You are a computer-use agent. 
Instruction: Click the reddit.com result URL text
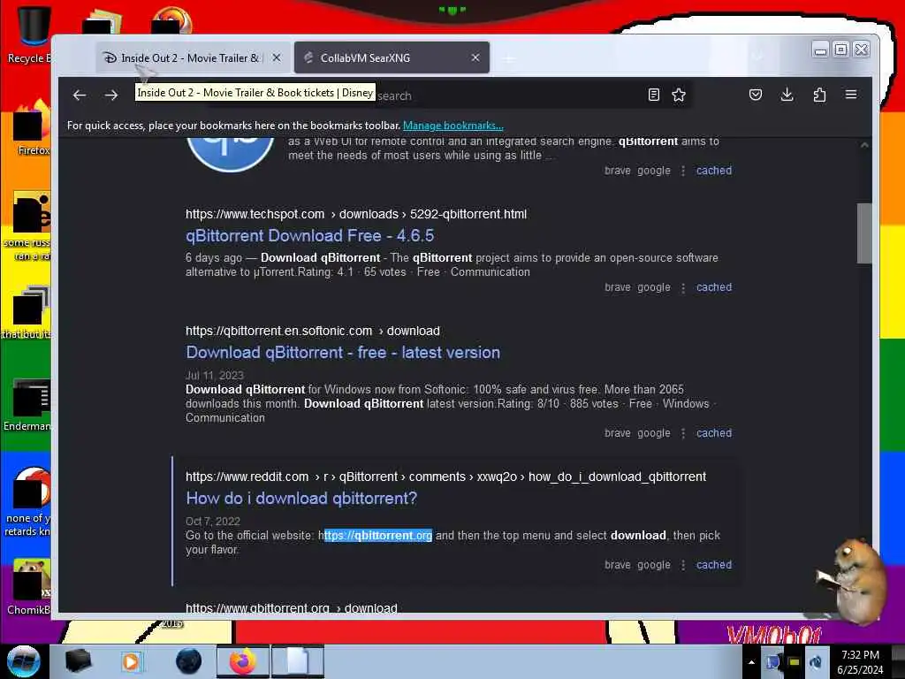(x=445, y=477)
